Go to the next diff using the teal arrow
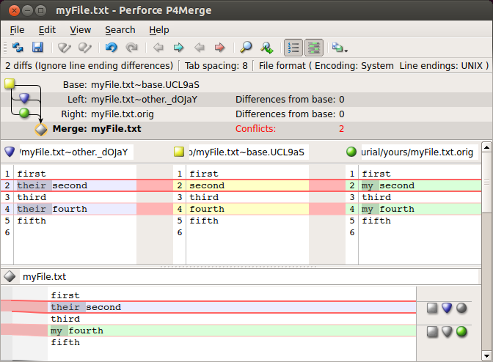The width and height of the screenshot is (493, 362). (x=178, y=48)
